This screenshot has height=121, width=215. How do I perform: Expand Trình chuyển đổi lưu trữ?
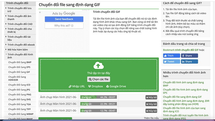tap(20, 10)
